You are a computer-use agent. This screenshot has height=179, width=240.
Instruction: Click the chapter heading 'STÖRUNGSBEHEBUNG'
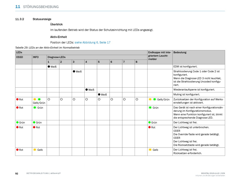coord(41,7)
